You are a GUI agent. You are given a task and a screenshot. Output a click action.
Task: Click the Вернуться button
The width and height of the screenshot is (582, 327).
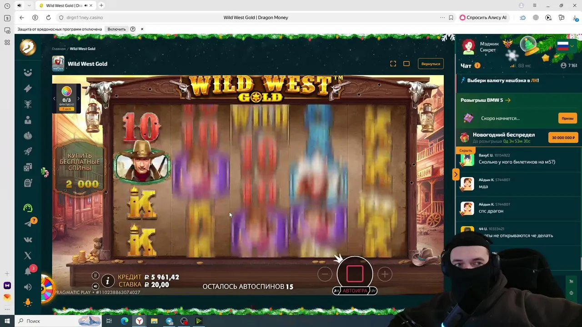click(x=431, y=64)
